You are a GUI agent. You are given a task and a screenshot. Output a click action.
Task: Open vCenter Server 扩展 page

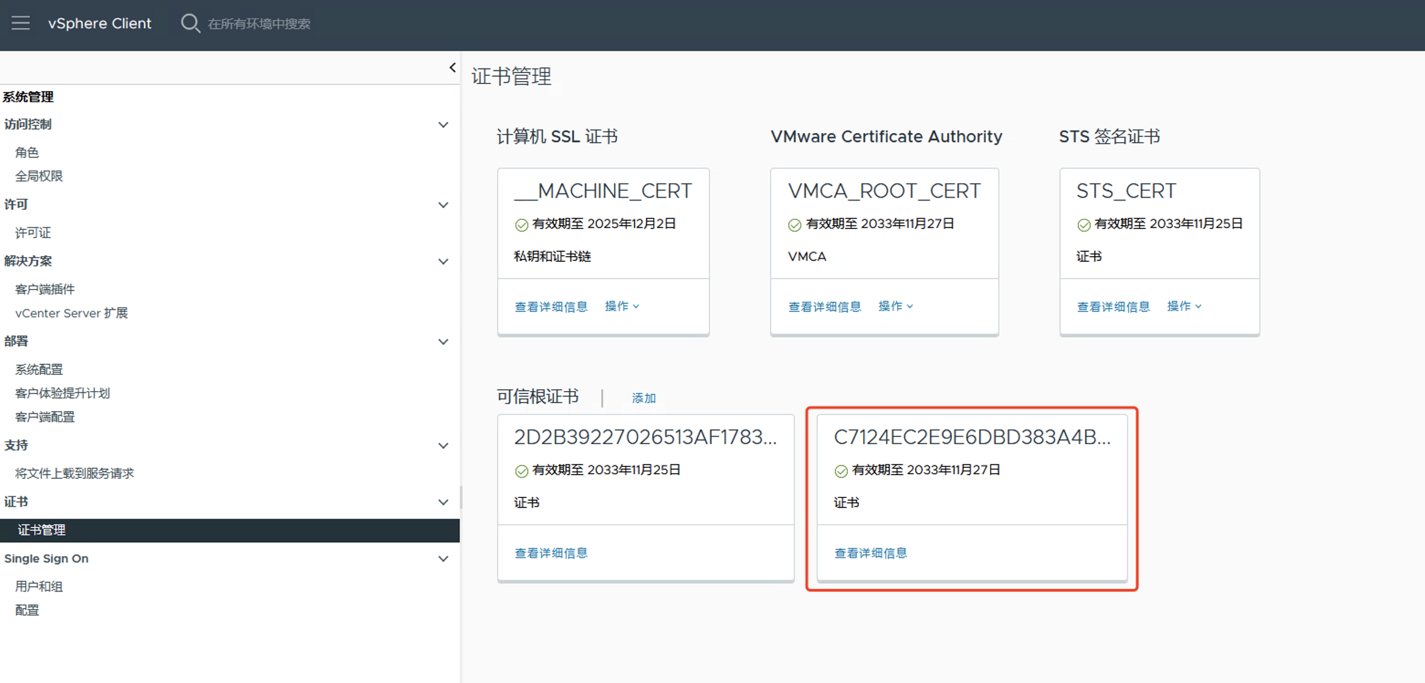[x=71, y=313]
